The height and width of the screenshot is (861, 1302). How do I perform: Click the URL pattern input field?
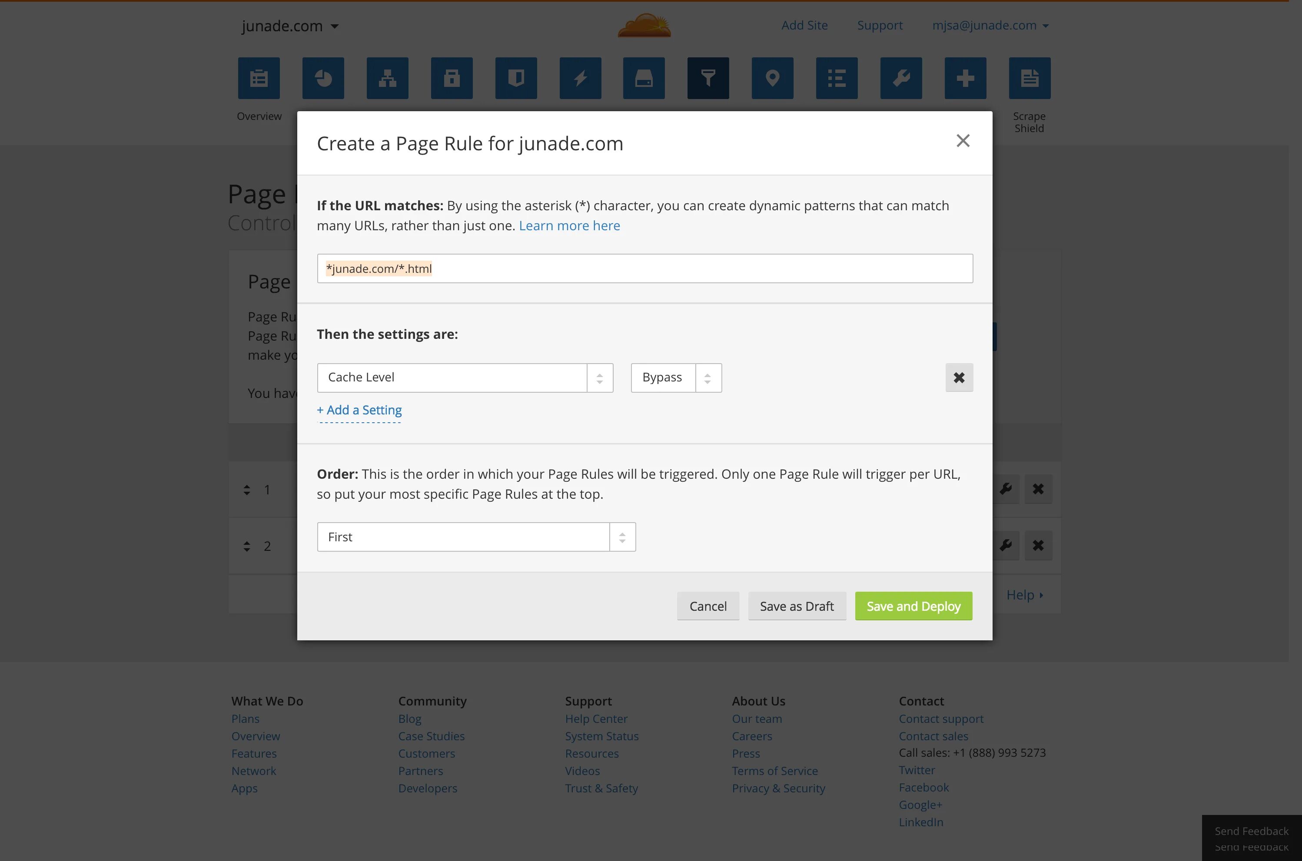(x=644, y=268)
